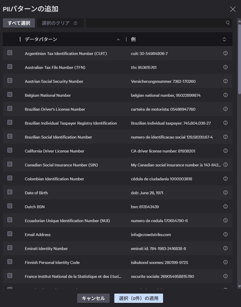The height and width of the screenshot is (307, 241).
Task: Click example isikukood soomes: 280199-972S
Action: (160, 263)
